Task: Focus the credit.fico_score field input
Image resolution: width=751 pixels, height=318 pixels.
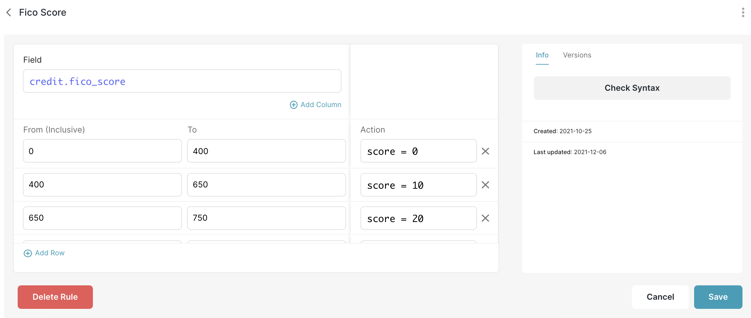Action: 182,81
